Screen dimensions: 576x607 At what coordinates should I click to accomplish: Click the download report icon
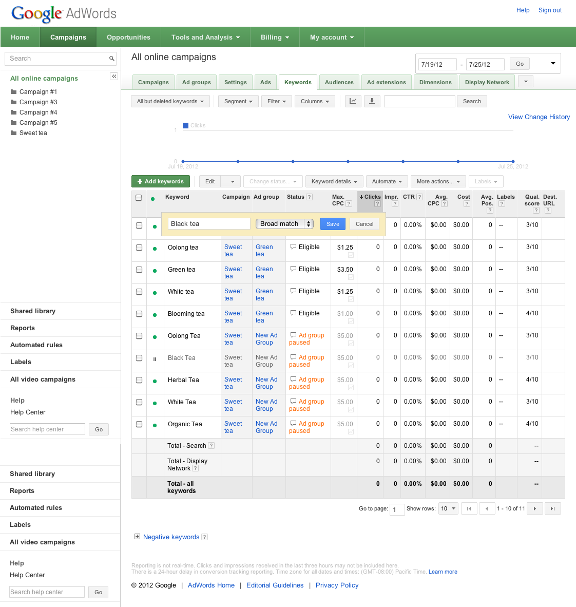[372, 101]
